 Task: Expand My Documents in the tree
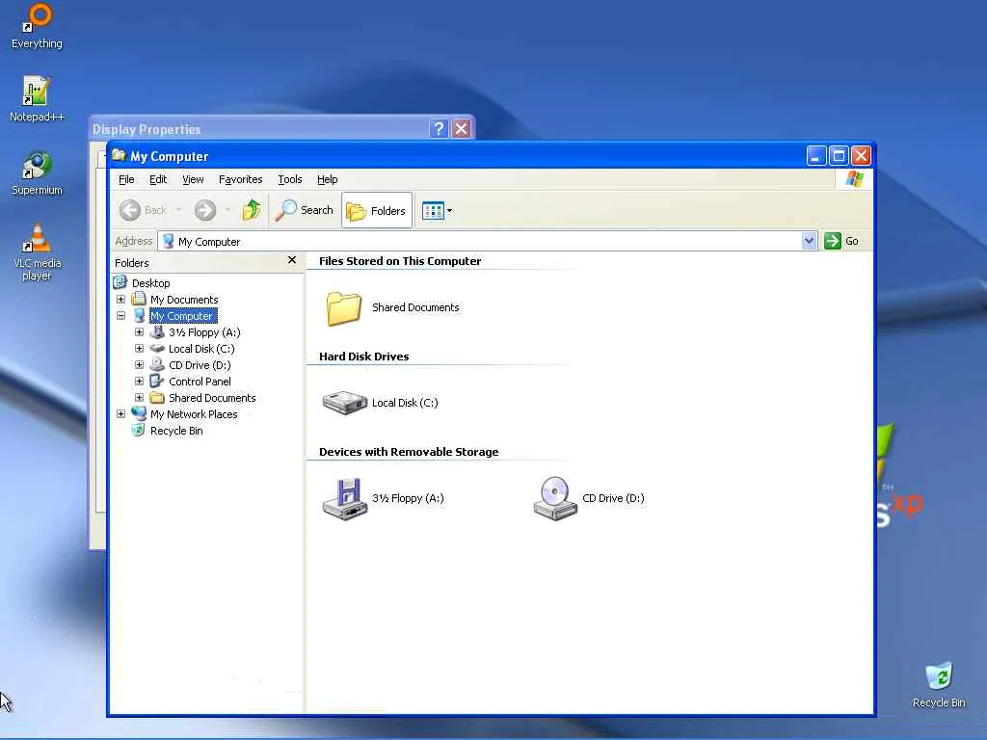click(x=120, y=300)
